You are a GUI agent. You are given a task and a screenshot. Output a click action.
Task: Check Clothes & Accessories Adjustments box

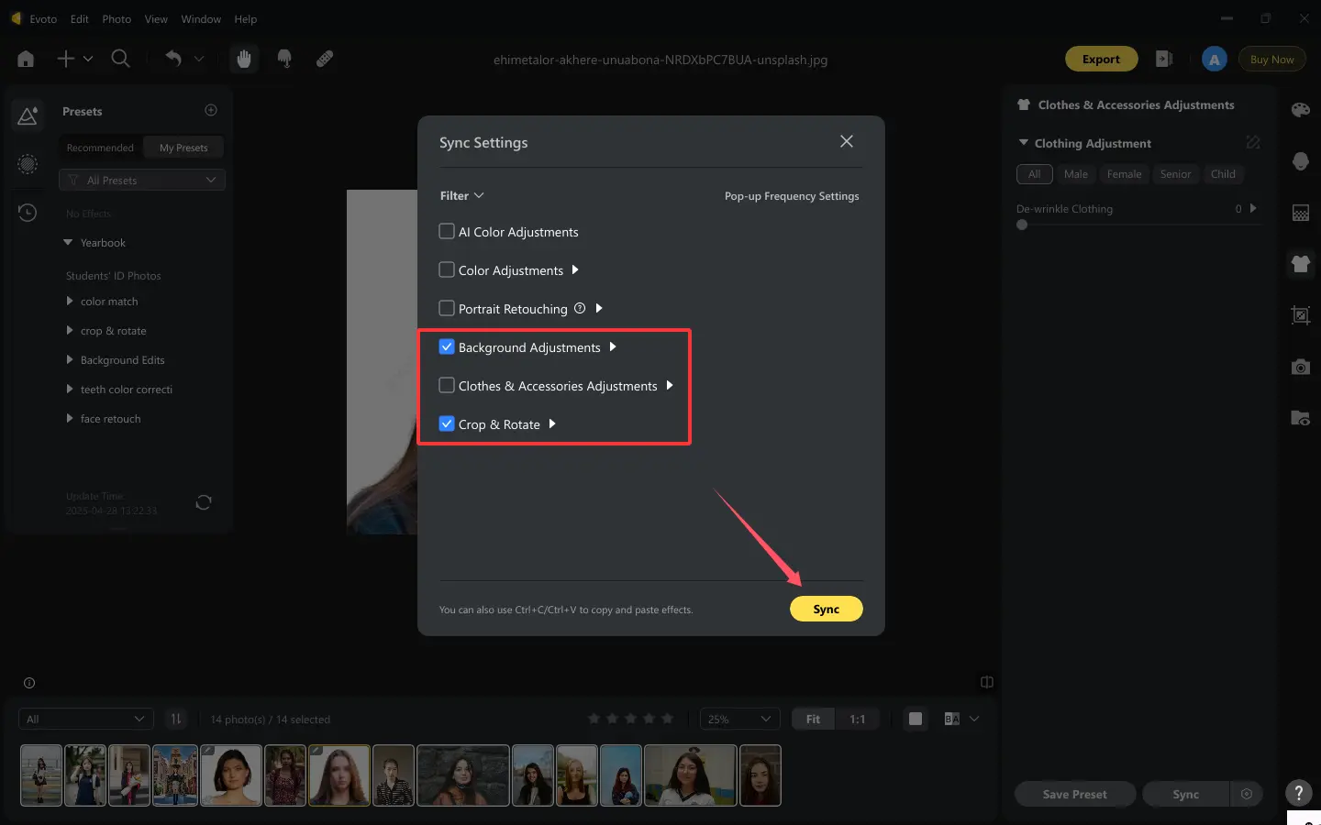[447, 385]
